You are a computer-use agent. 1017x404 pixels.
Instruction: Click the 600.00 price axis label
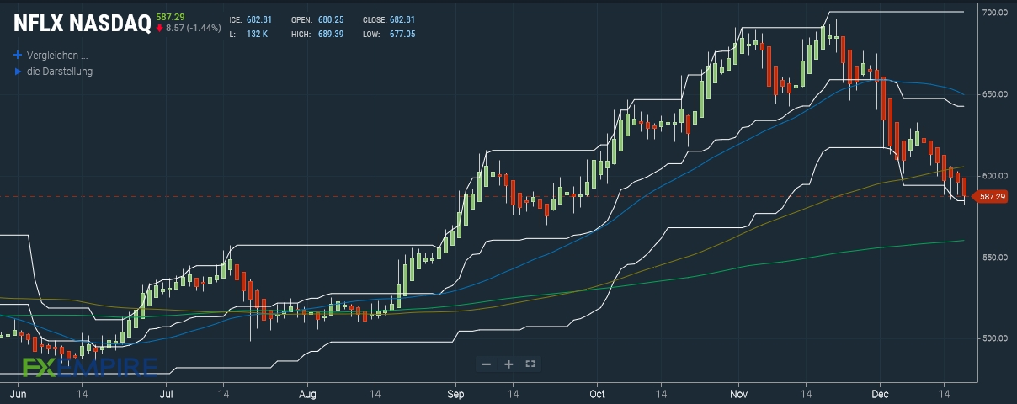point(994,176)
